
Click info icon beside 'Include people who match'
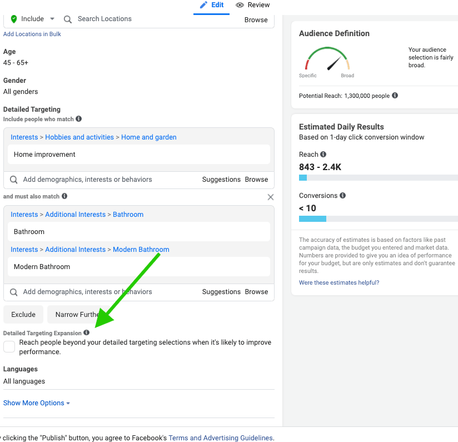(79, 119)
